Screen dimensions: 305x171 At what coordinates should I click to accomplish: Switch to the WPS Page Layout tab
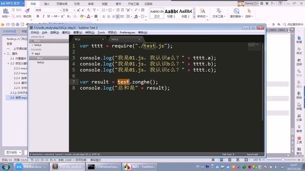coord(62,4)
